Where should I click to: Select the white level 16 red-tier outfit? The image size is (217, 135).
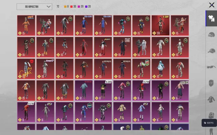tap(160, 47)
